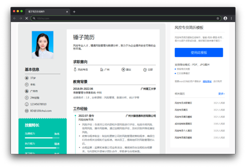
Task: Click the 支持导出格式：PDF、JPG图片 text
Action: point(192,65)
